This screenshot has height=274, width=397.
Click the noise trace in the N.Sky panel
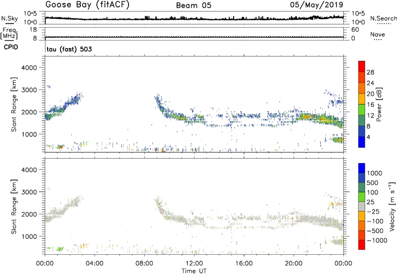click(194, 19)
